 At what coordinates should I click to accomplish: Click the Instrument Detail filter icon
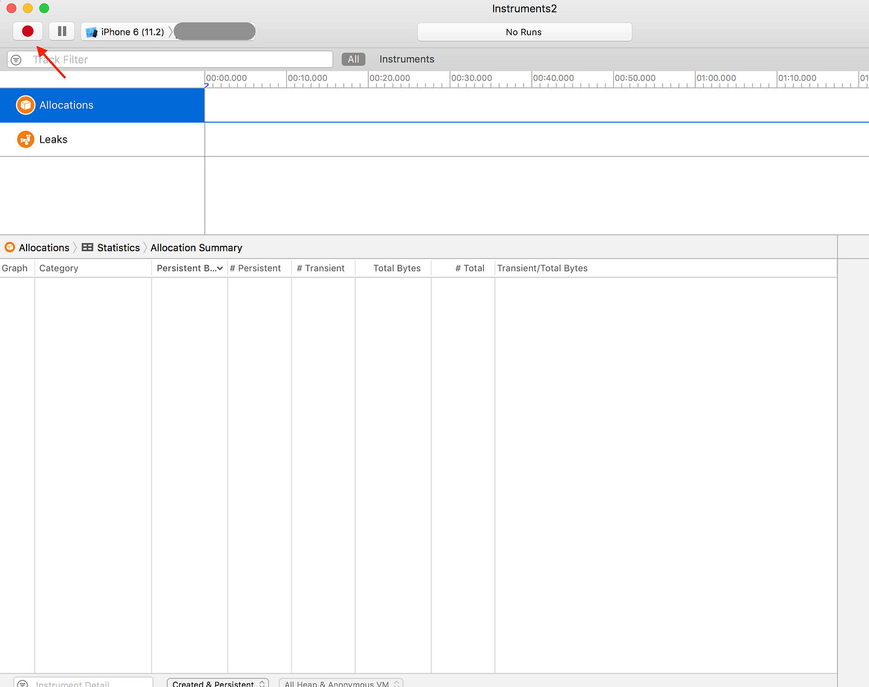tap(23, 684)
